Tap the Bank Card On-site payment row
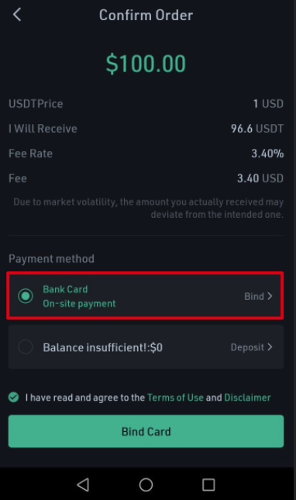 (x=146, y=296)
